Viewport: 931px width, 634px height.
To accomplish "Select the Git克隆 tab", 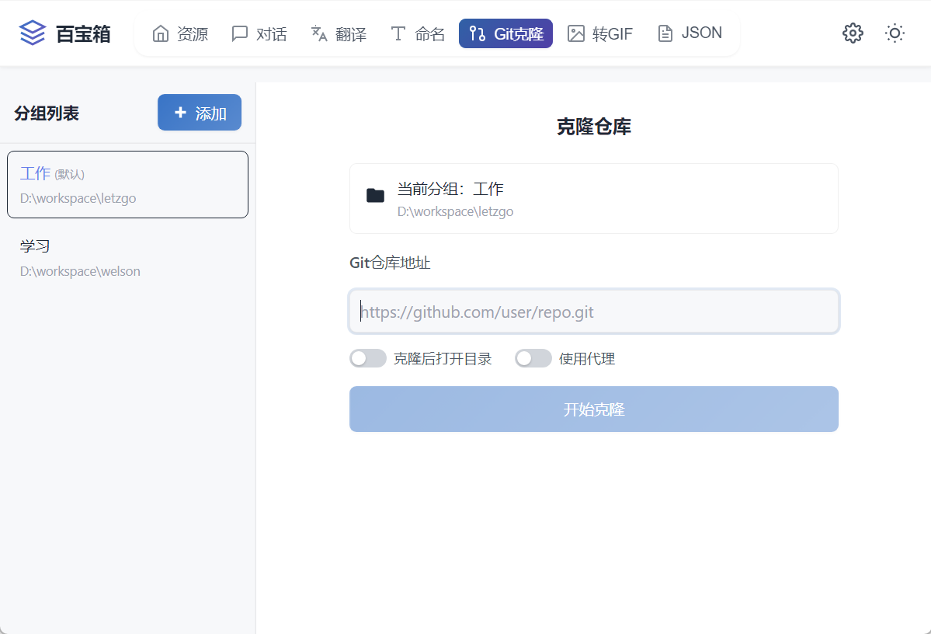I will click(x=505, y=33).
